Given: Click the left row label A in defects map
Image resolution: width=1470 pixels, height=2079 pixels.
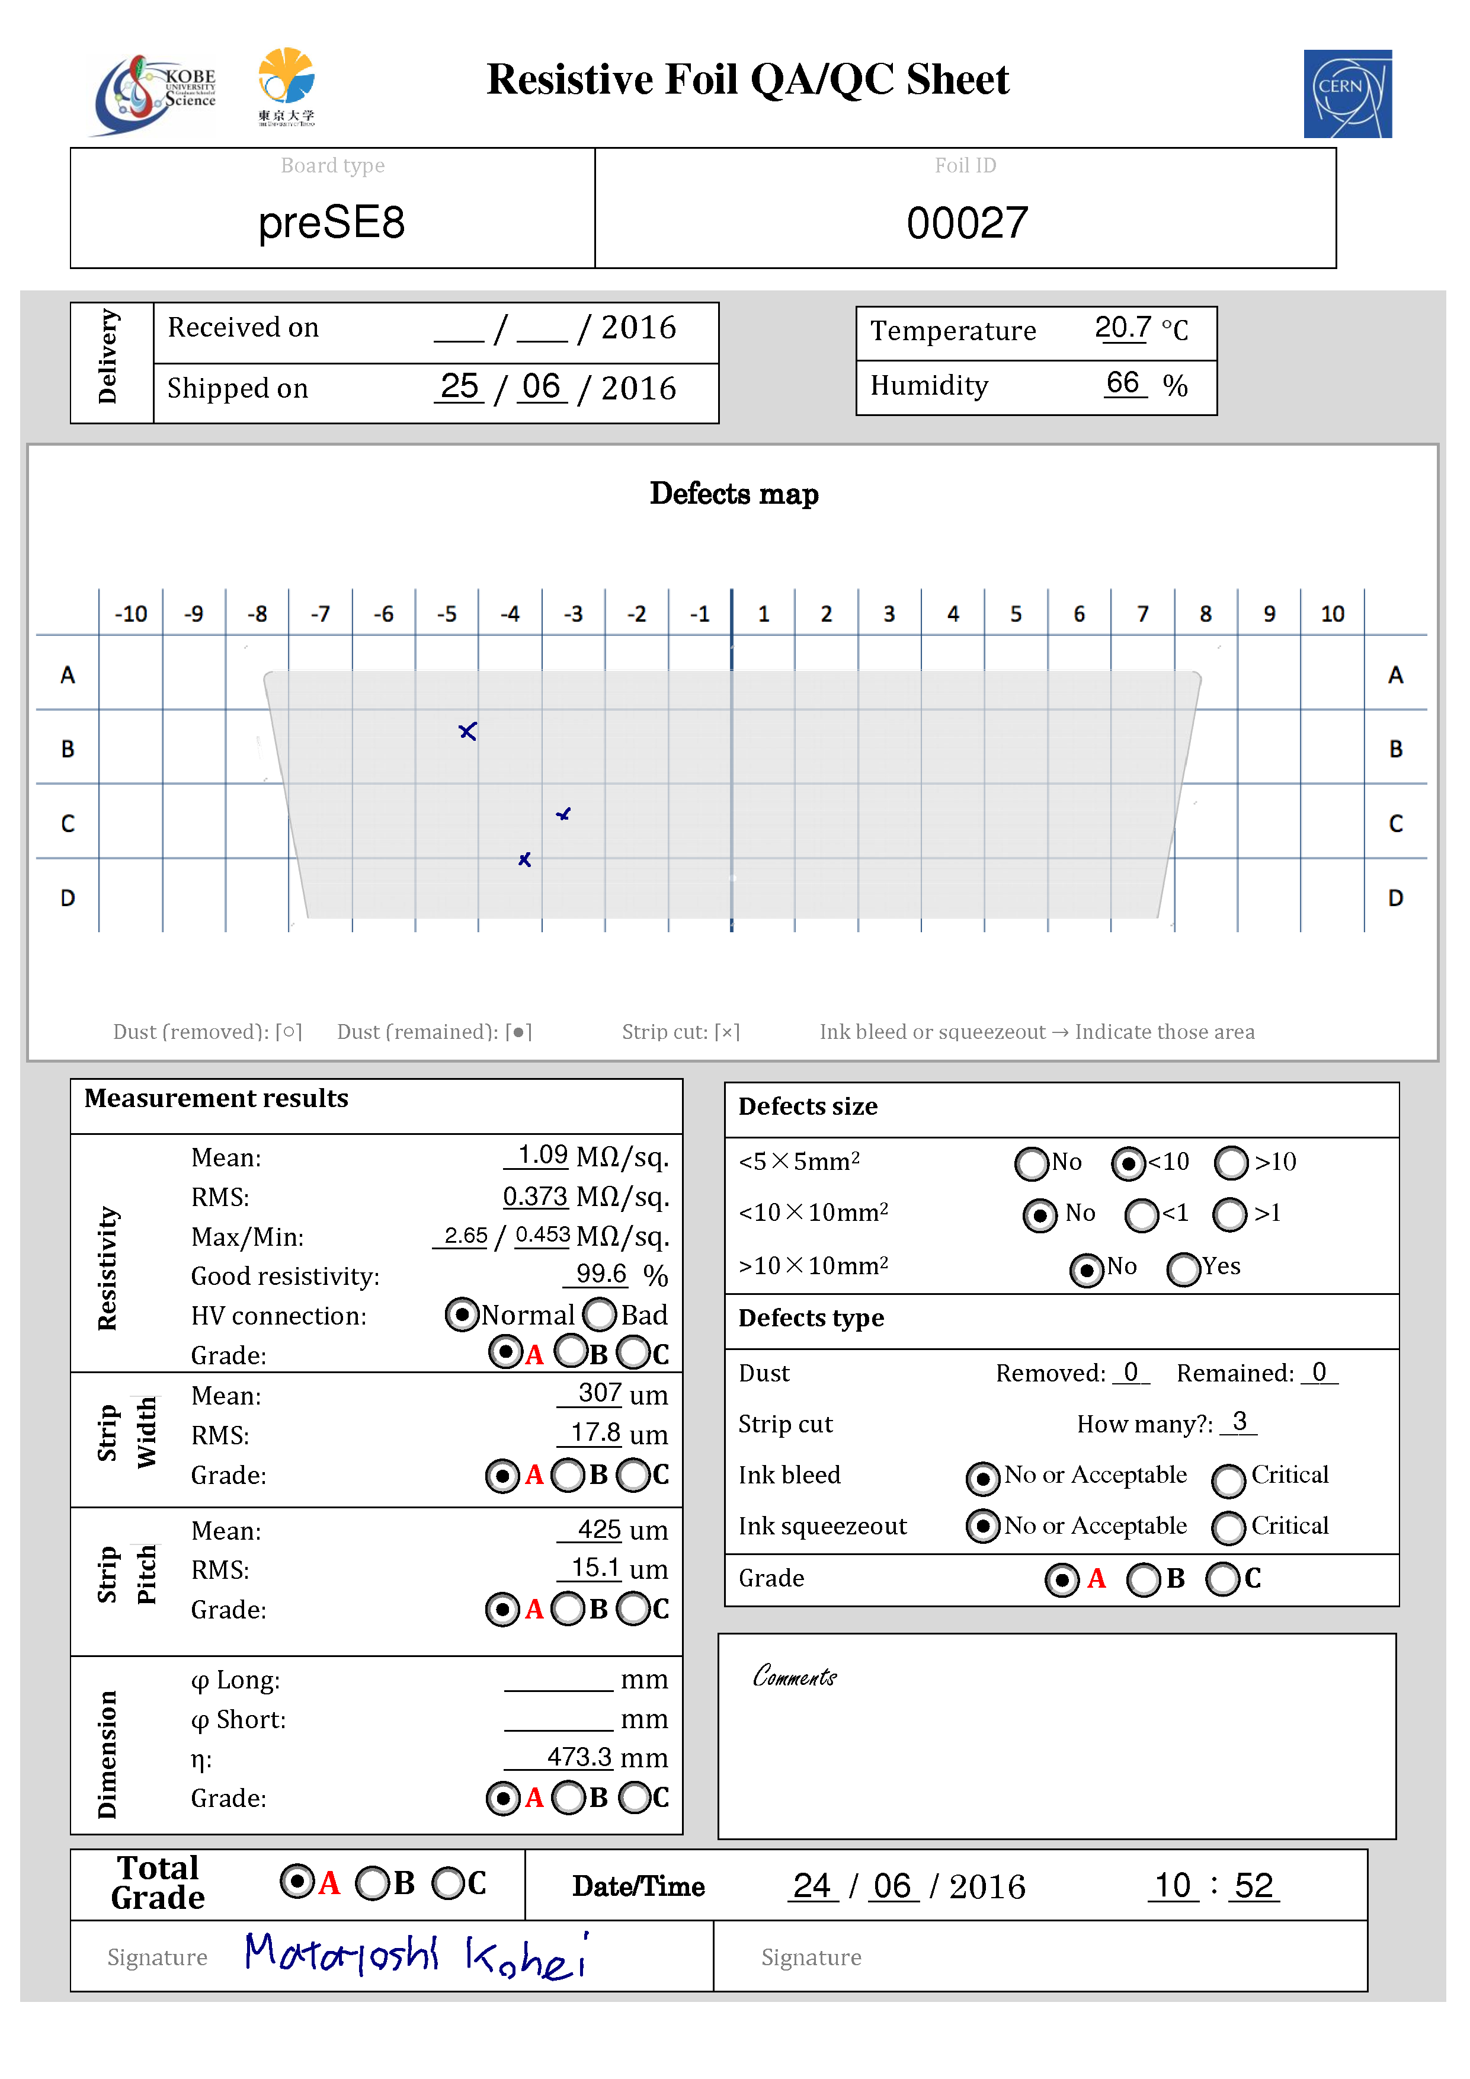Looking at the screenshot, I should point(68,674).
